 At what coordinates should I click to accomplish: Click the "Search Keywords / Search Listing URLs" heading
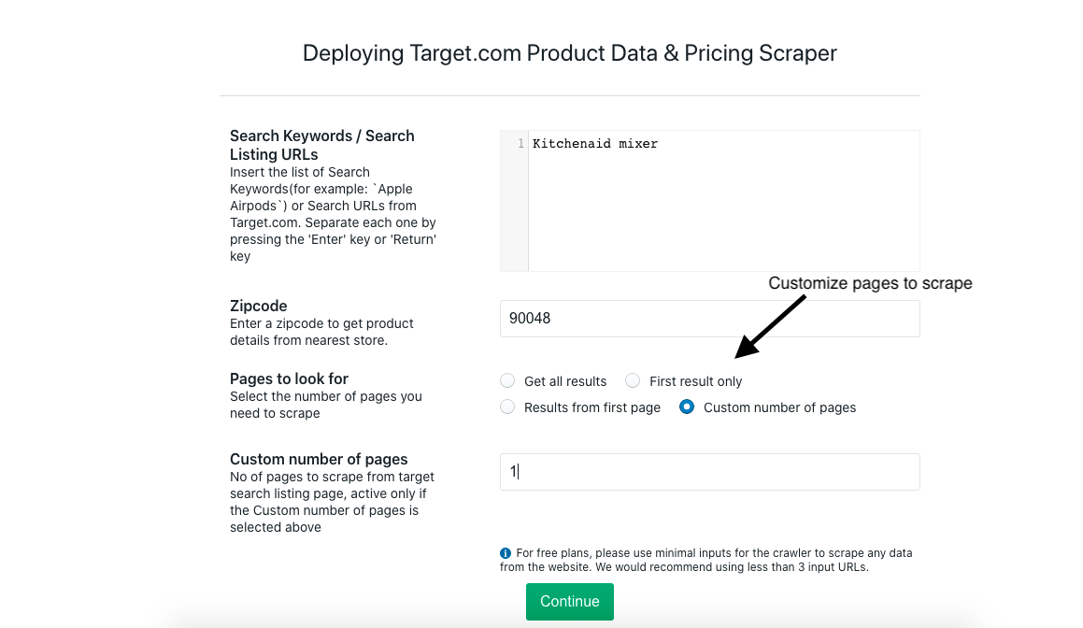click(x=321, y=145)
